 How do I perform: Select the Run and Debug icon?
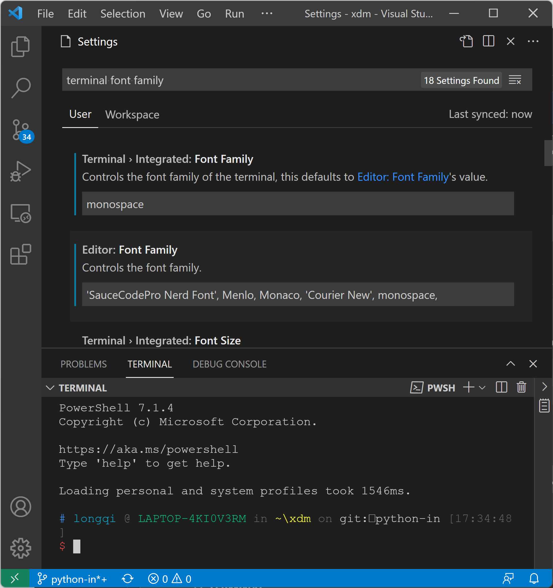20,171
